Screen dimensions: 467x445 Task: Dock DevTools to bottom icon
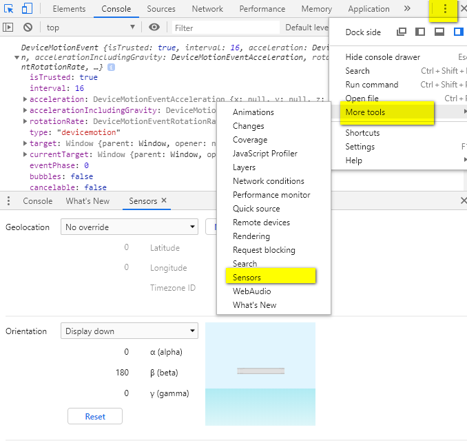439,32
